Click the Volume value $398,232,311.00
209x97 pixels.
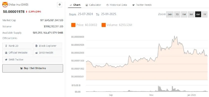[53, 27]
